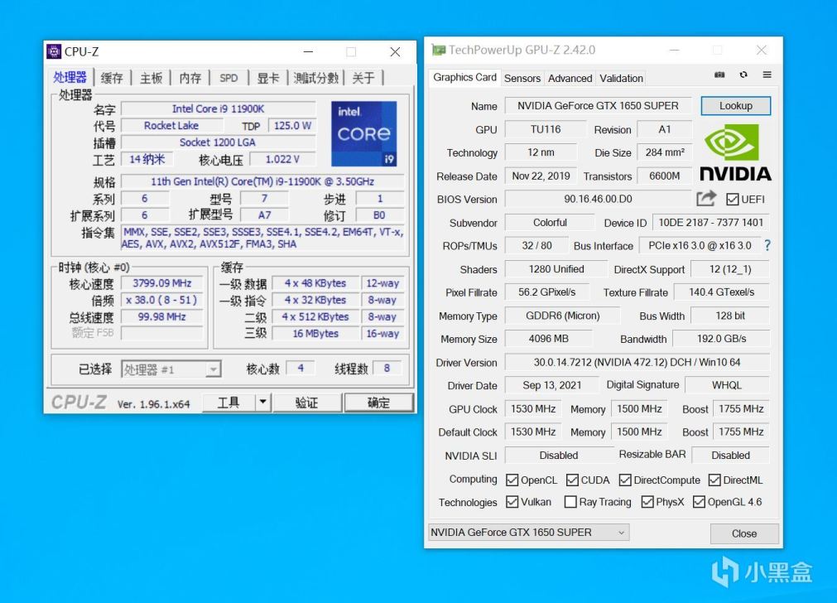Screen dimensions: 837x603
Task: Click the core voltage value 1.022 V
Action: click(x=282, y=159)
